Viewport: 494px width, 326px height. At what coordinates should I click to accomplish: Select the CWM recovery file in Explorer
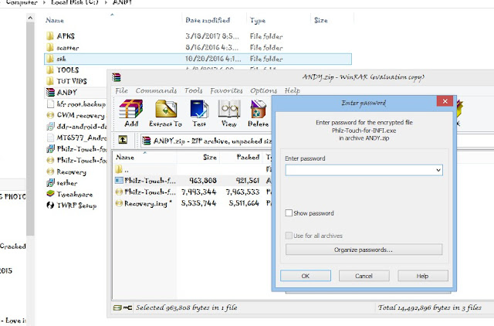[x=76, y=115]
